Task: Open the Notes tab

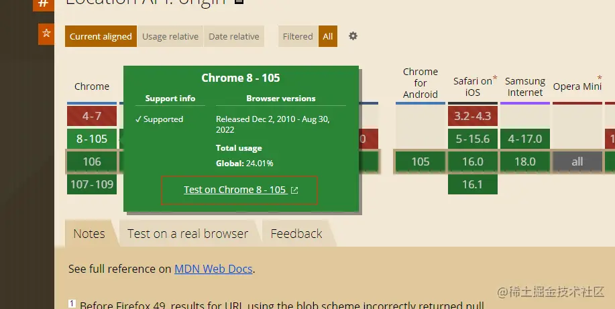Action: coord(89,233)
